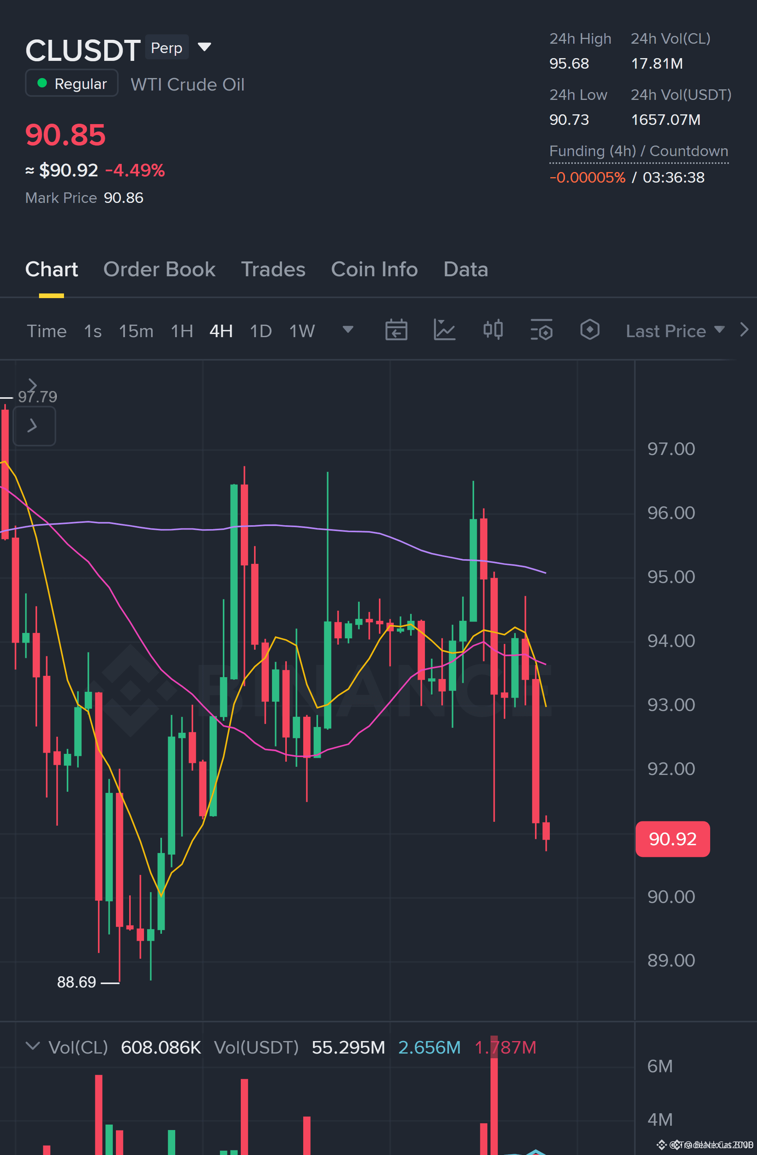Switch chart to 1W interval
757x1155 pixels.
(x=302, y=331)
